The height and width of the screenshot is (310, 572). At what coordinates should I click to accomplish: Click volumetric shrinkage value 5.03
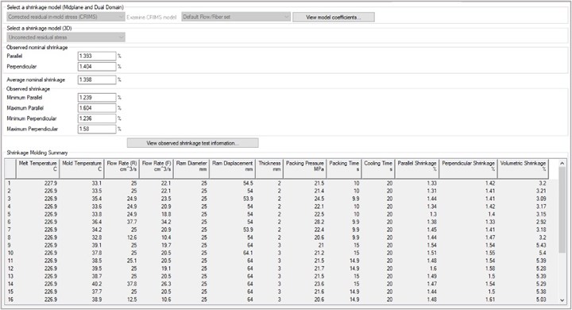[541, 300]
